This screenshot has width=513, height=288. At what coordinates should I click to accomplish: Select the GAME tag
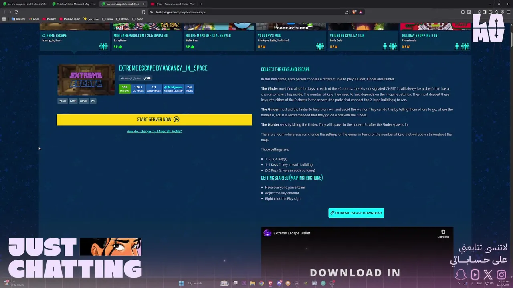click(73, 101)
